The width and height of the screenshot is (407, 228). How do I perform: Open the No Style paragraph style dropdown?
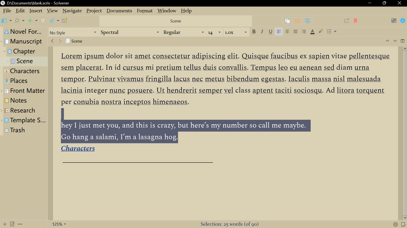(73, 32)
